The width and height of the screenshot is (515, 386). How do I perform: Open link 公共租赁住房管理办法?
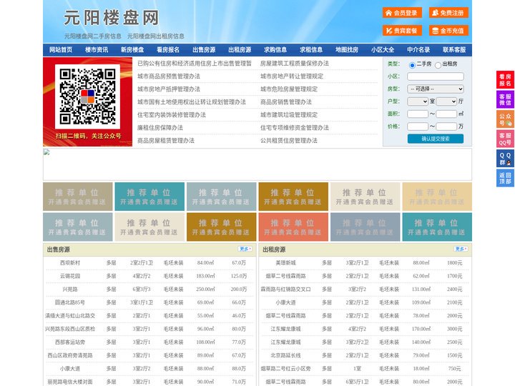289,141
